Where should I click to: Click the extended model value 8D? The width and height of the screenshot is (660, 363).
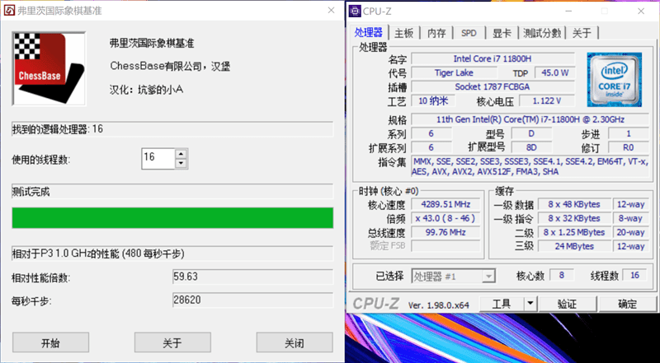click(x=530, y=147)
